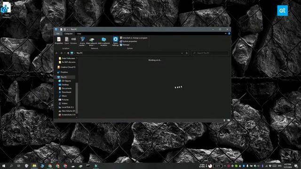Click the taskbar clock and date

(x=287, y=166)
